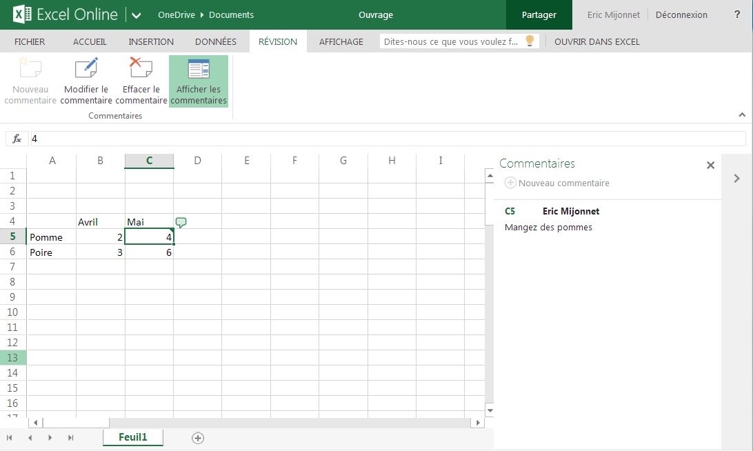This screenshot has height=451, width=753.
Task: Click the fx function icon
Action: pyautogui.click(x=17, y=139)
